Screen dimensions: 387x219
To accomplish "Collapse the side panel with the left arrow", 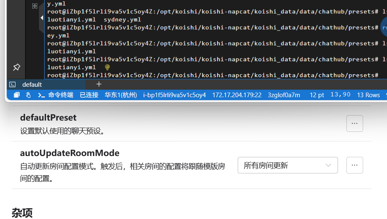I will pyautogui.click(x=41, y=18).
